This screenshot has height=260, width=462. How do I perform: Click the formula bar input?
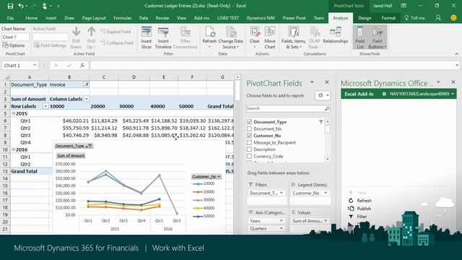[273, 66]
